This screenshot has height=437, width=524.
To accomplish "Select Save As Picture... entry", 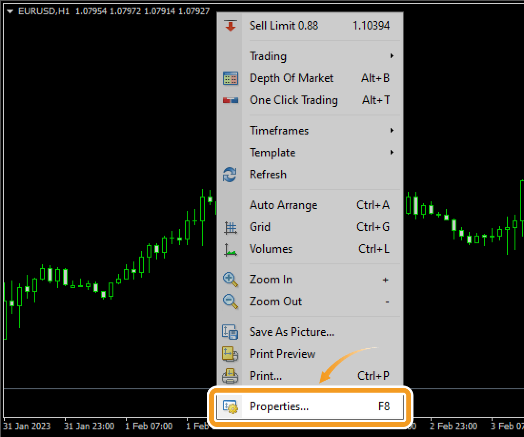I will (310, 332).
